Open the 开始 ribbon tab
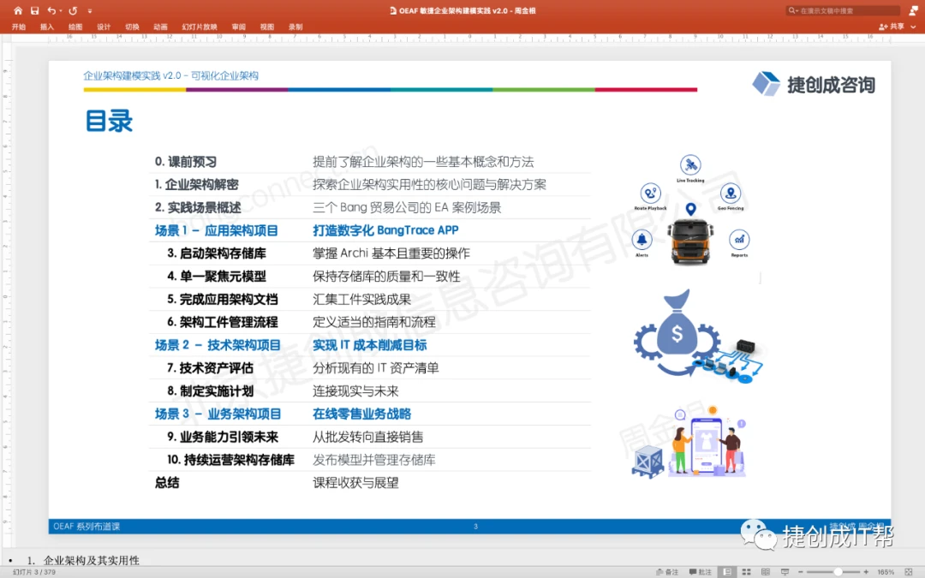This screenshot has height=578, width=925. [19, 27]
